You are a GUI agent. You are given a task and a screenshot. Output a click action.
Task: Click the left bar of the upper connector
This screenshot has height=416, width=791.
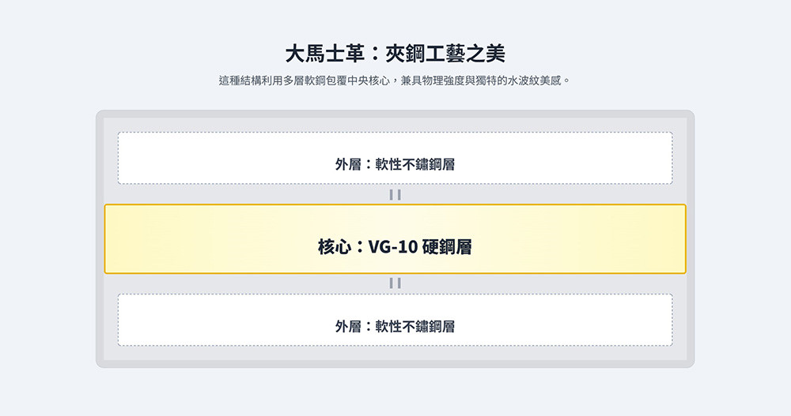[x=392, y=194]
